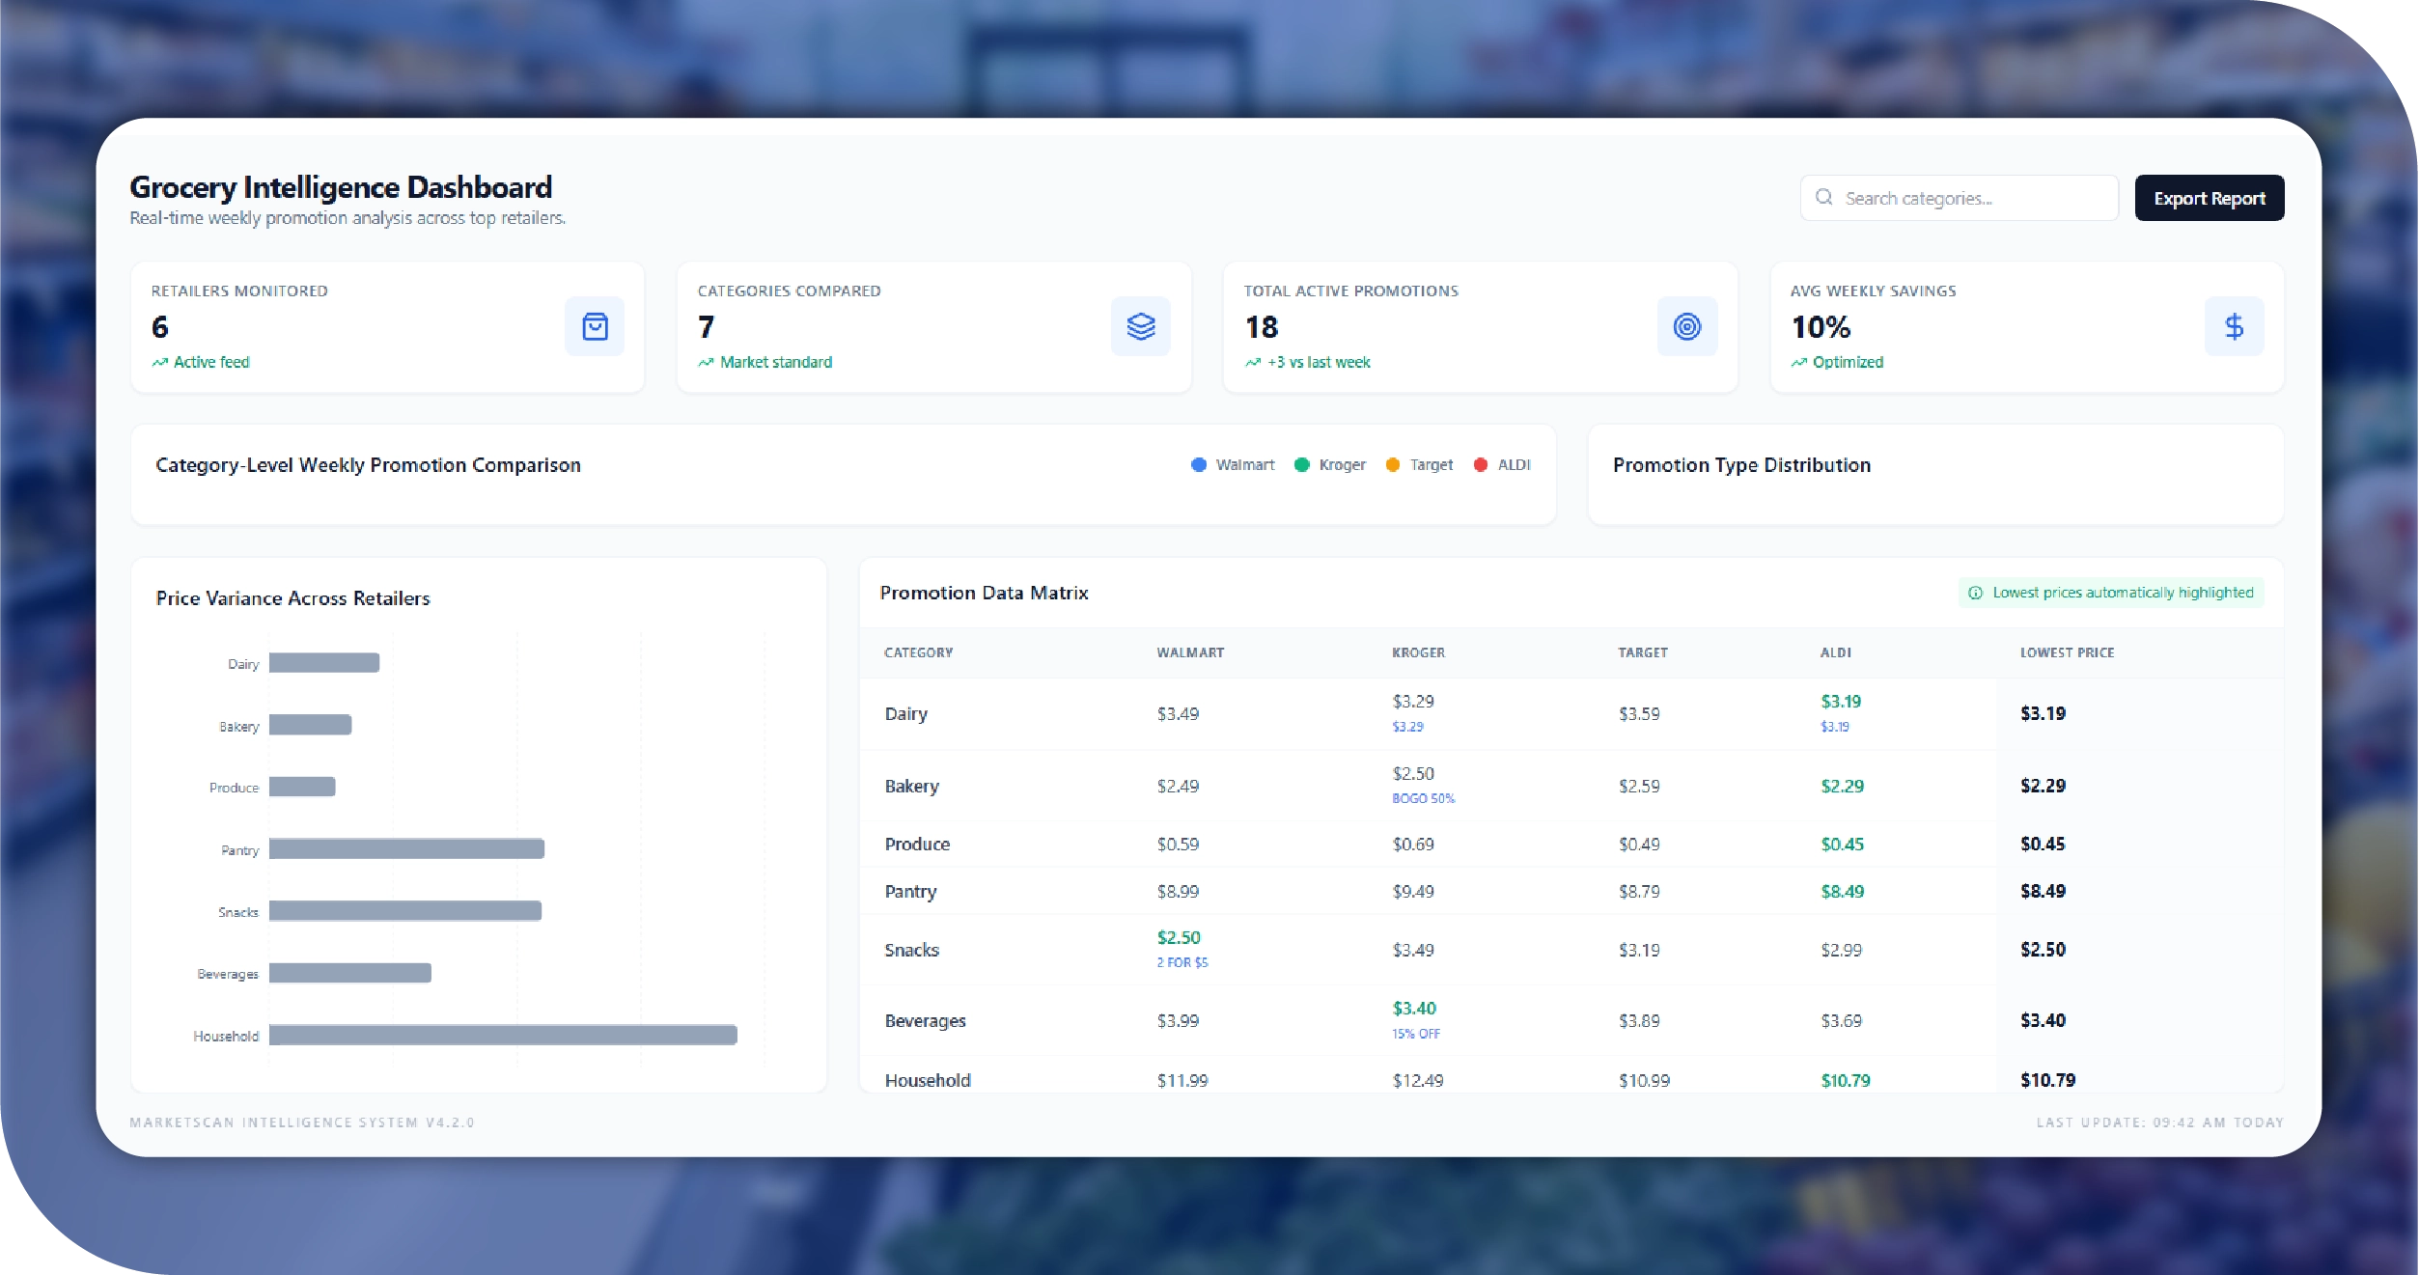Click the BOGO 50% promo tag
Screen dimensions: 2419x1275
[x=1423, y=799]
